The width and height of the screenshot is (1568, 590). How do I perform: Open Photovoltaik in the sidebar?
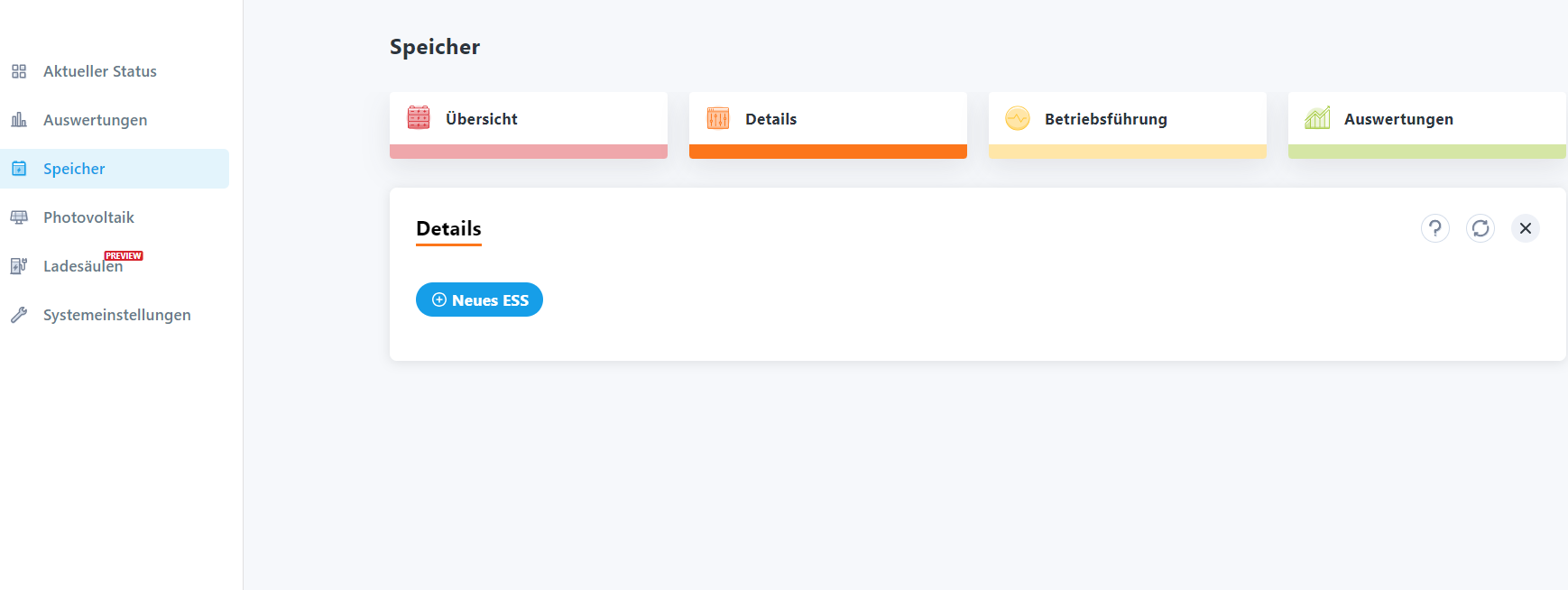[x=88, y=217]
